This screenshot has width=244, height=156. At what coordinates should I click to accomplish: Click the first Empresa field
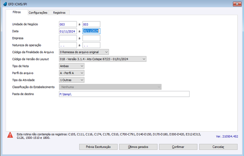68,38
